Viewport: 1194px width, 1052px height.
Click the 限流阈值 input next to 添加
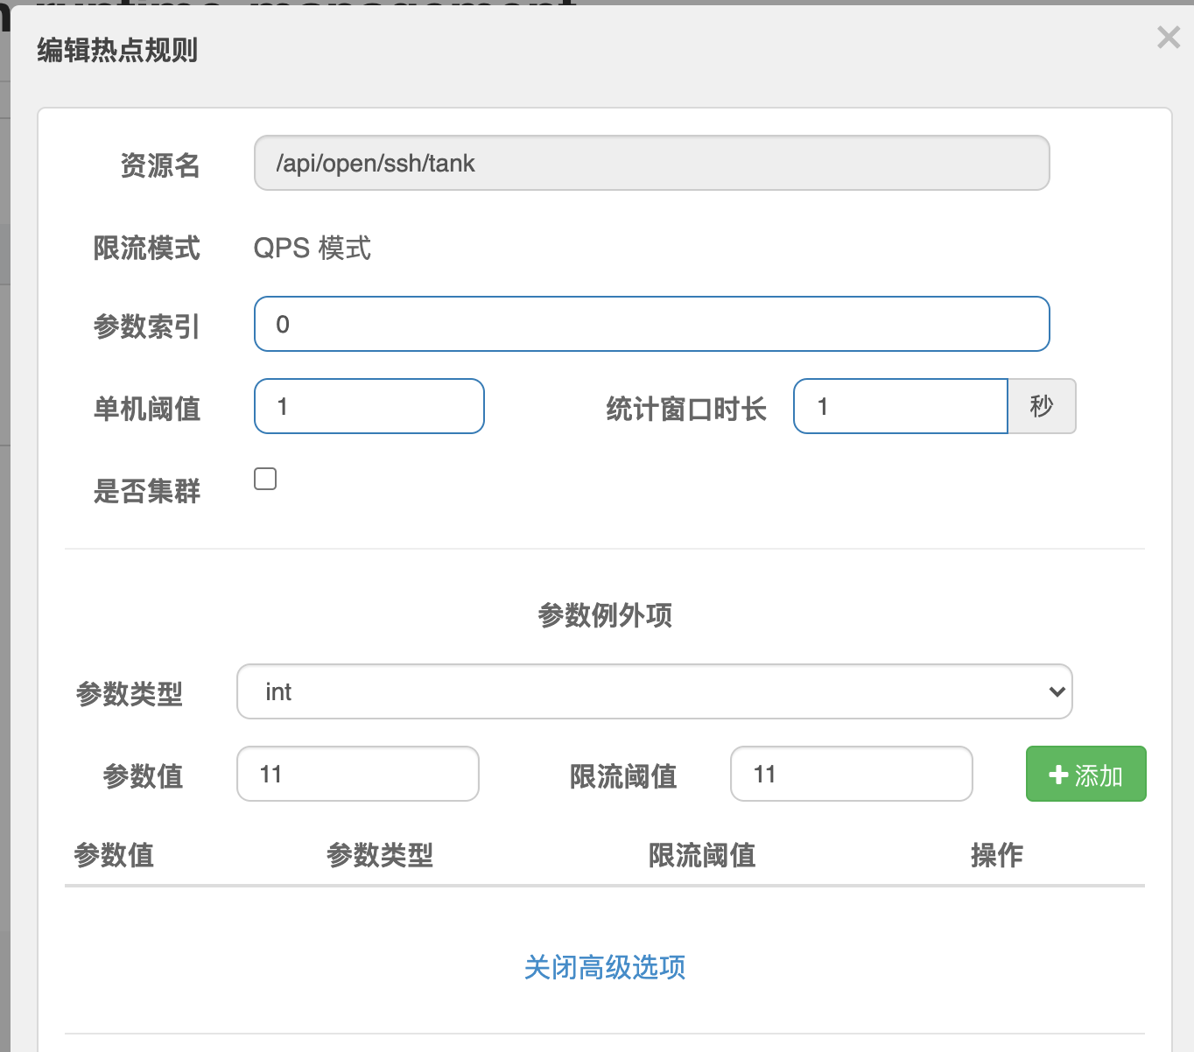pyautogui.click(x=851, y=774)
